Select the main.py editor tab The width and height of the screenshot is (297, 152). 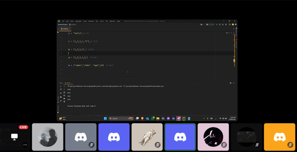(65, 29)
